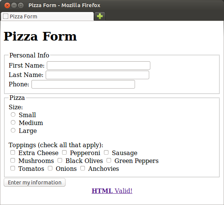Open the HTML Valid! link
224x205 pixels.
click(x=112, y=191)
